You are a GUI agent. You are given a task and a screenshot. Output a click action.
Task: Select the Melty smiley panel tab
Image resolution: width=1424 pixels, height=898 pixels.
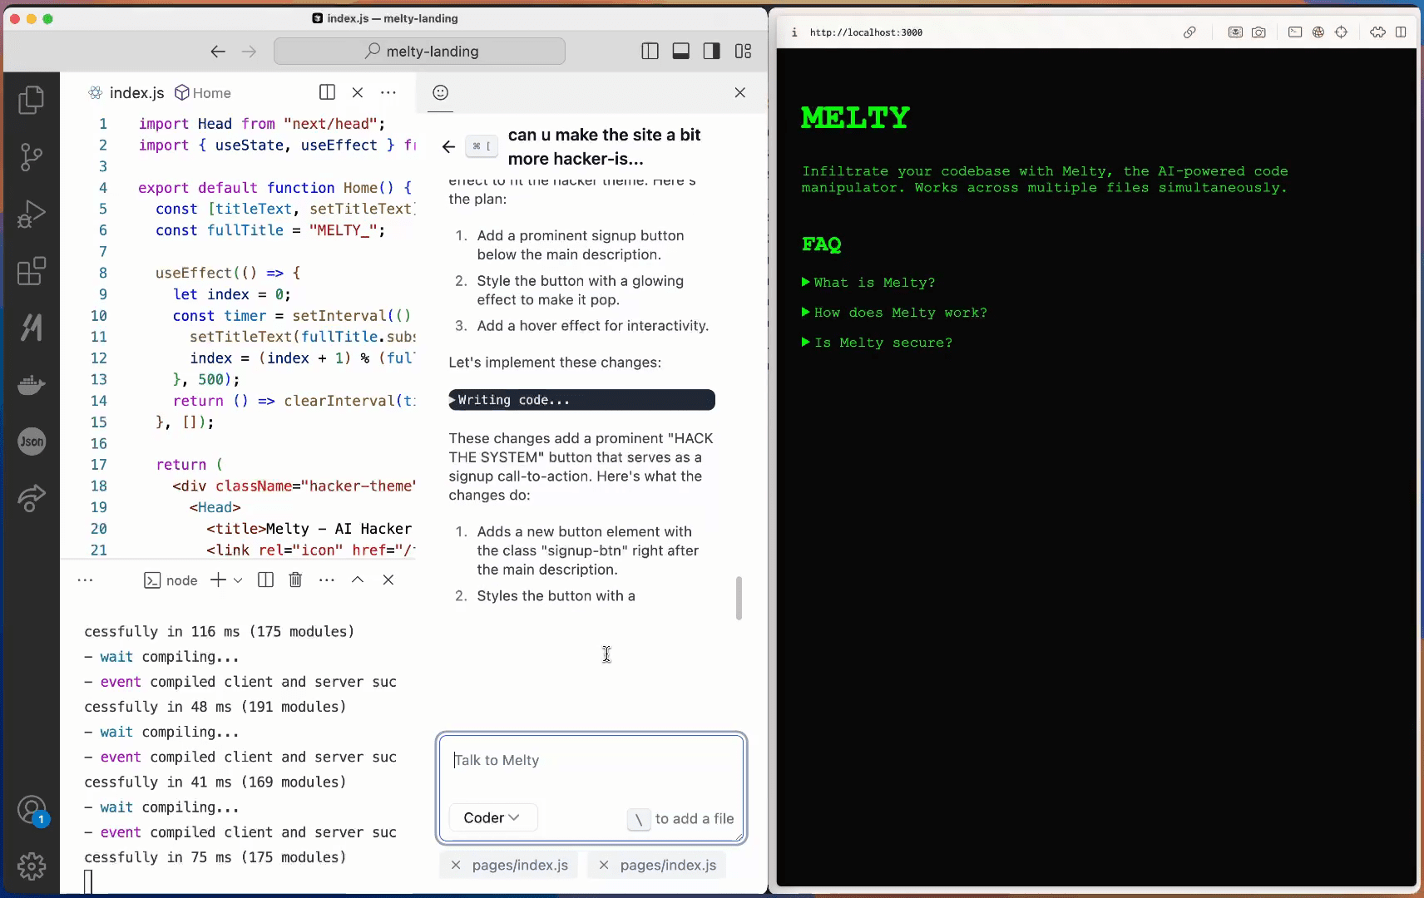[x=441, y=92]
